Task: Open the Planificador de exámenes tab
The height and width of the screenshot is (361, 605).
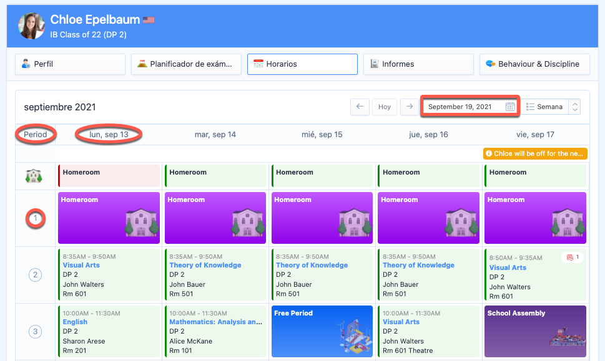Action: tap(186, 64)
